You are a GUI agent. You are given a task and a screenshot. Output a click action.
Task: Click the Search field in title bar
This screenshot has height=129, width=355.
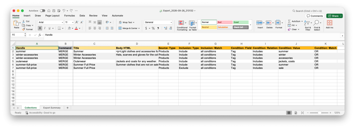coord(307,11)
